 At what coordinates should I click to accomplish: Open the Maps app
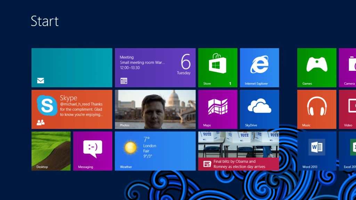point(218,109)
